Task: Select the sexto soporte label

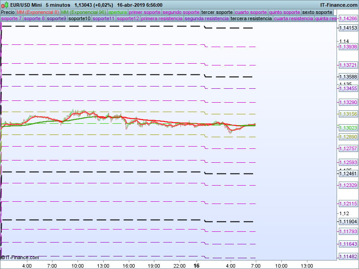Action: (x=318, y=12)
